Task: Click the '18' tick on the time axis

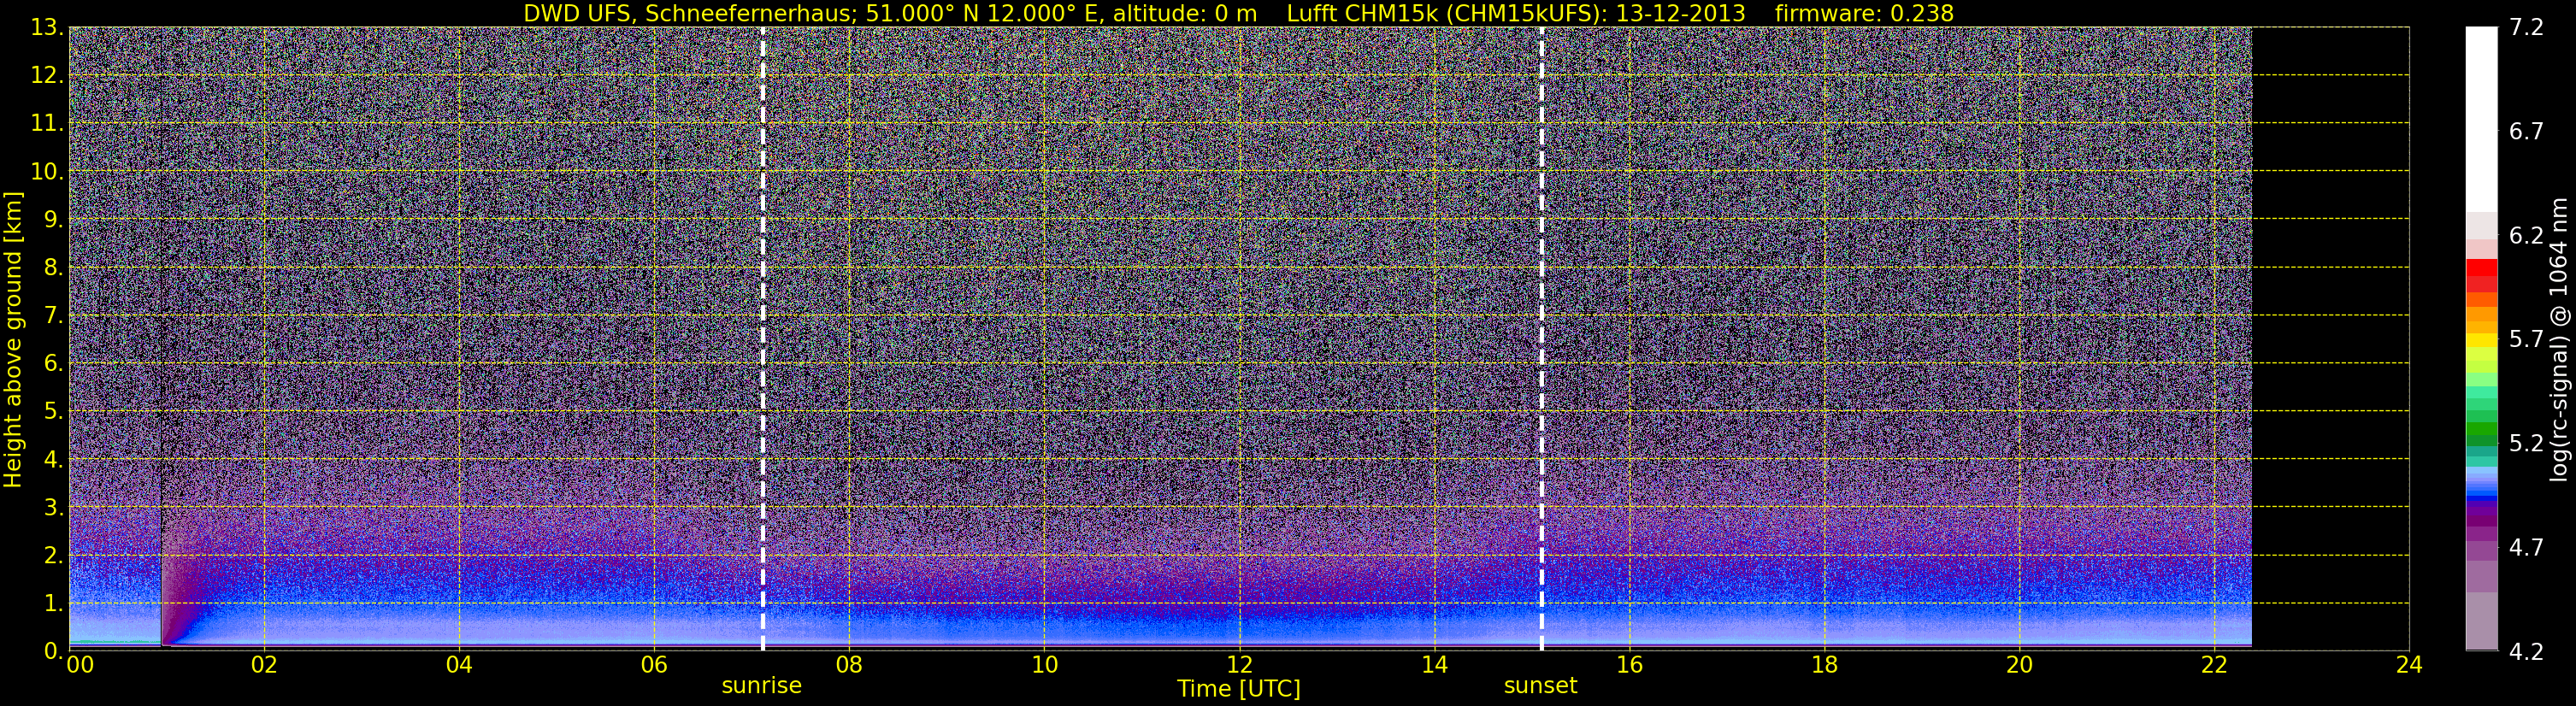Action: point(1824,665)
